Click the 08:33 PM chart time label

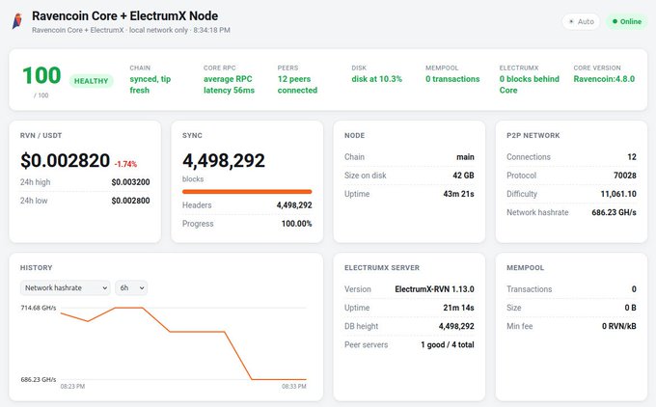click(294, 387)
